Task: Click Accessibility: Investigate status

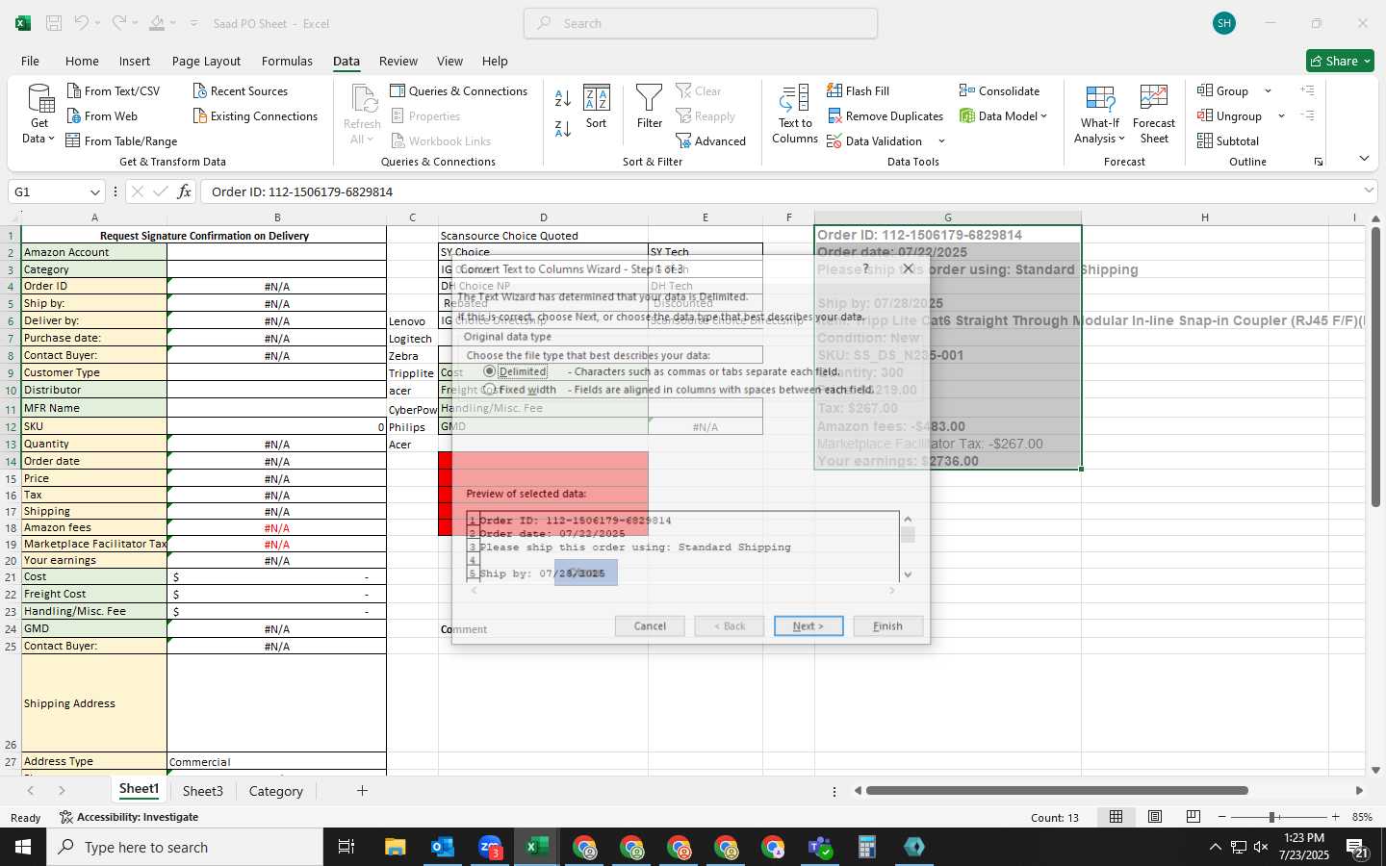Action: pos(129,817)
